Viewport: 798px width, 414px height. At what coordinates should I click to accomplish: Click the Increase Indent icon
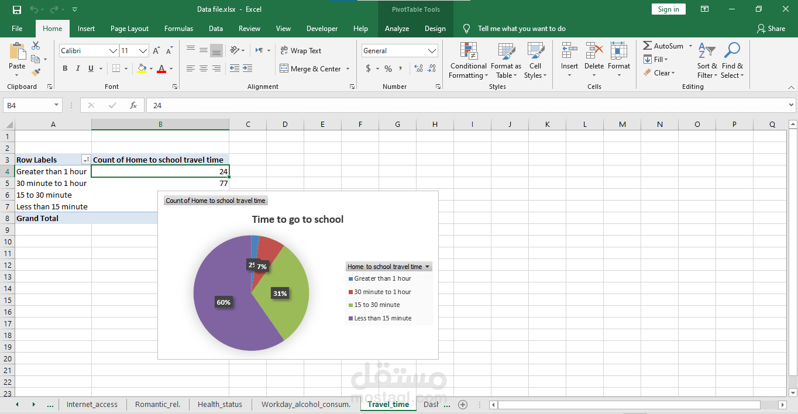[247, 68]
